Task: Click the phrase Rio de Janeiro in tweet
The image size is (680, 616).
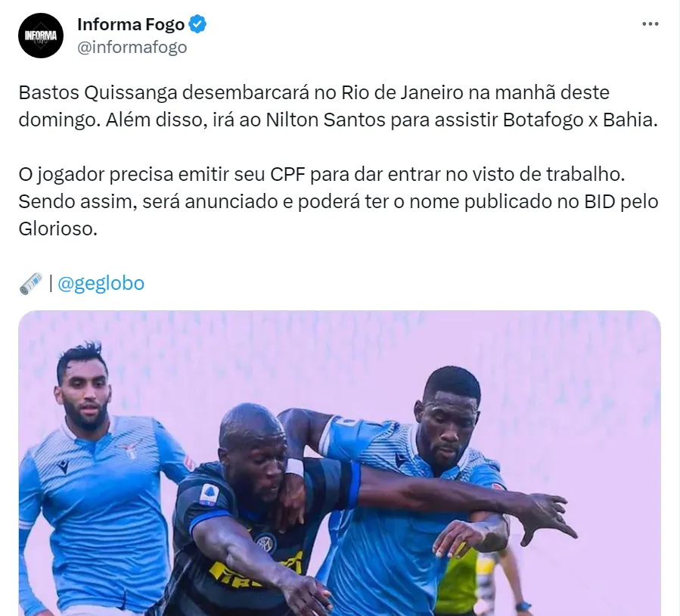Action: point(402,92)
